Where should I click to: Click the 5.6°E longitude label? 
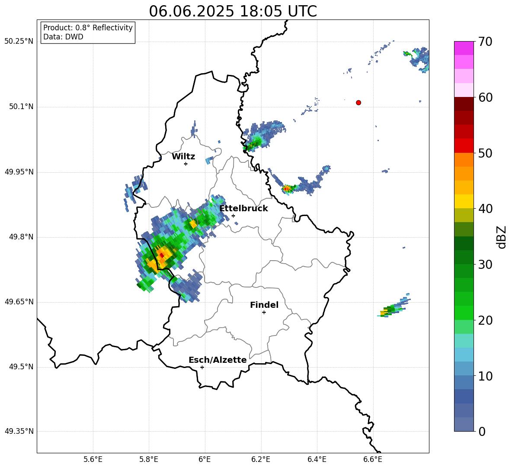(93, 459)
